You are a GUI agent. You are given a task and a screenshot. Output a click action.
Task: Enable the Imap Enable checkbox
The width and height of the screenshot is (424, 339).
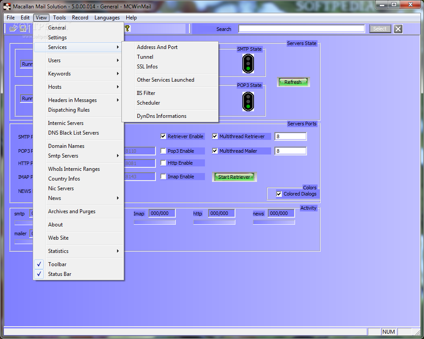[163, 177]
